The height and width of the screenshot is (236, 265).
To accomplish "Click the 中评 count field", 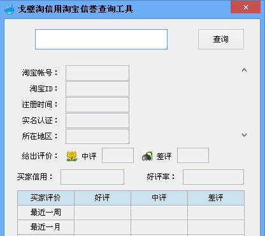I will (118, 155).
